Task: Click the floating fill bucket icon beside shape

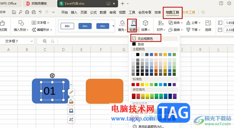Action: pyautogui.click(x=71, y=101)
